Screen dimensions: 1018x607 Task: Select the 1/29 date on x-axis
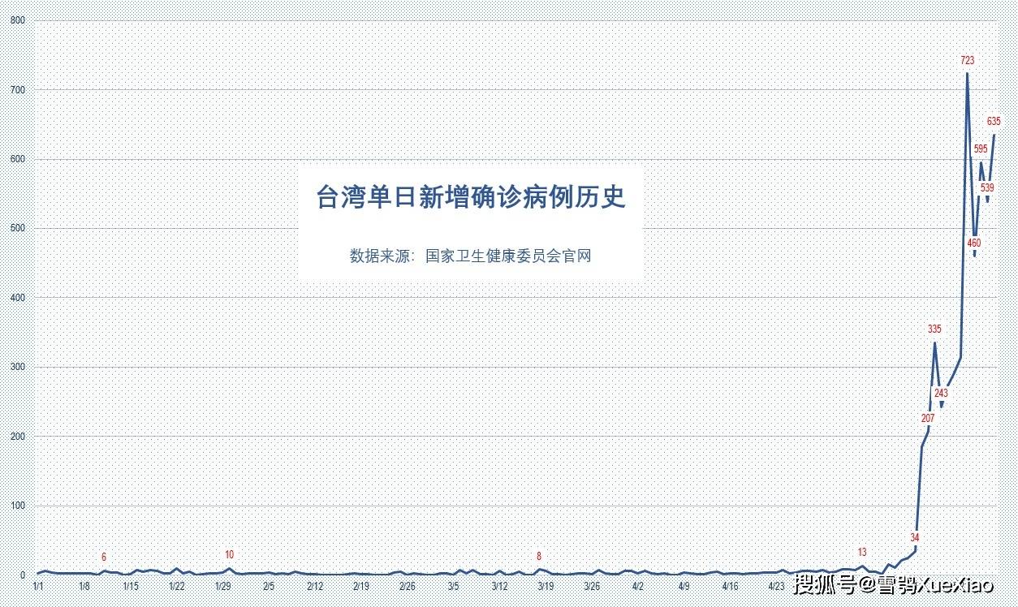pos(222,586)
